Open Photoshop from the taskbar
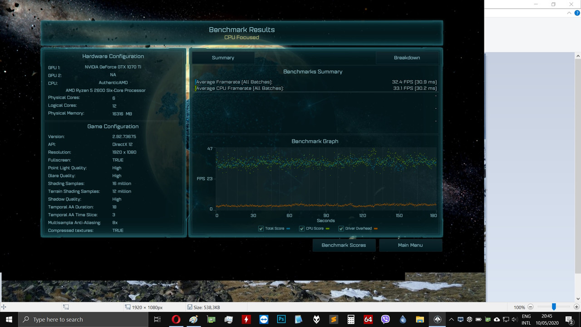 [281, 319]
